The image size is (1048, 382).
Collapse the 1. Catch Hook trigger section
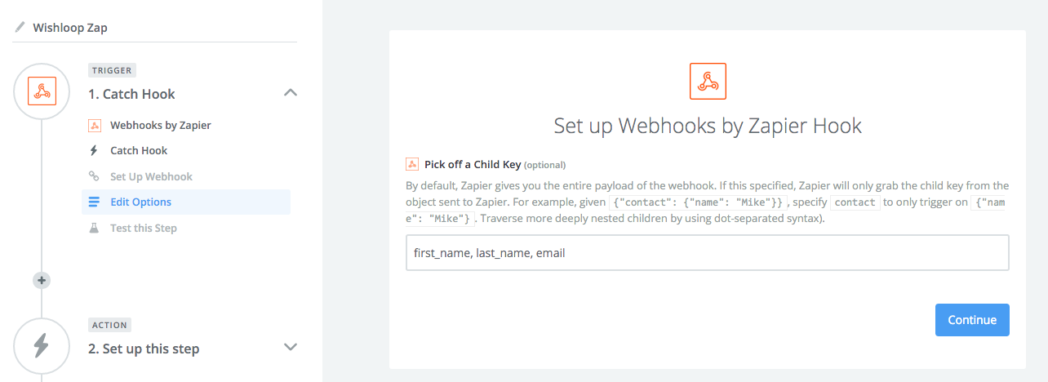290,93
